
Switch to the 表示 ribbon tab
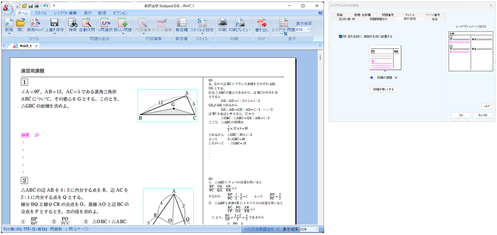88,13
